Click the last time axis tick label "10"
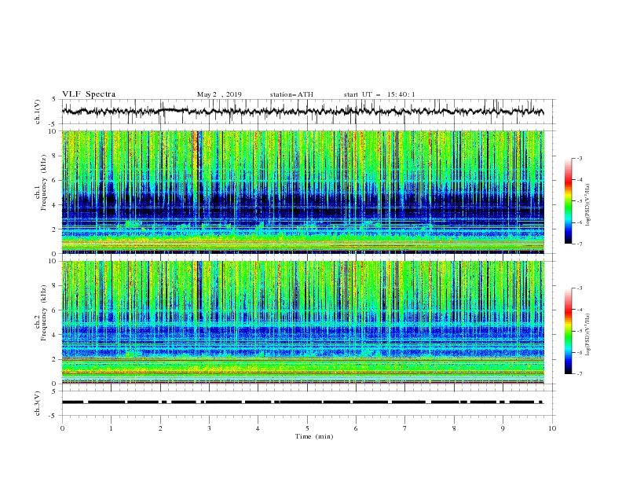Screen dimensions: 622x481 552,428
